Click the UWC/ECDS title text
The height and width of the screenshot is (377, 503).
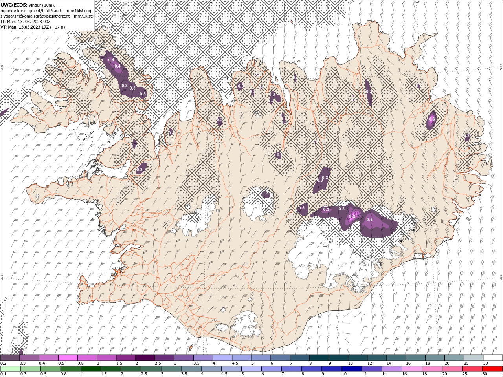13,5
